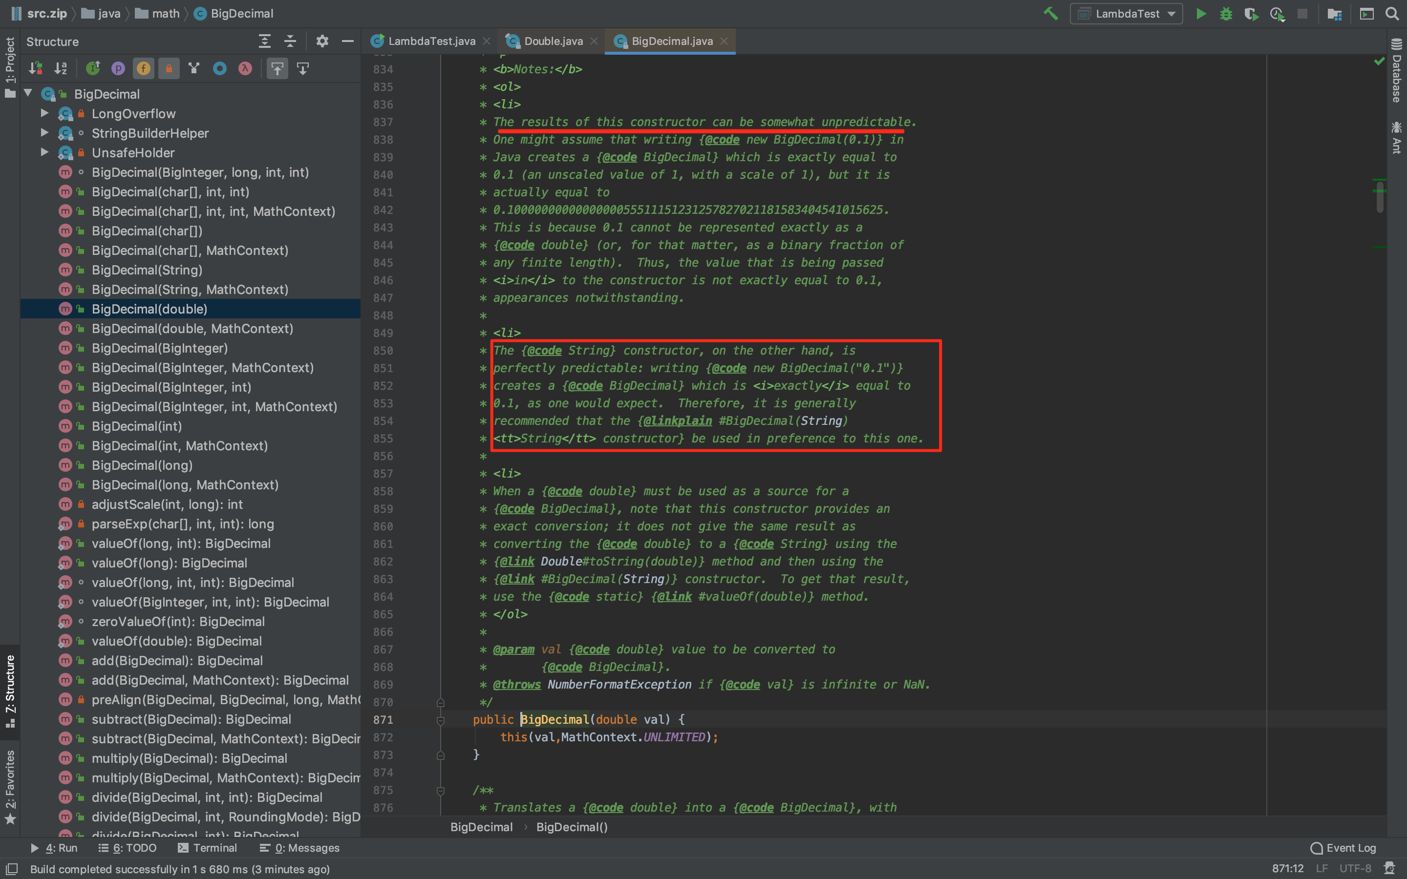Run with coverage shield icon
This screenshot has width=1407, height=879.
[x=1251, y=13]
